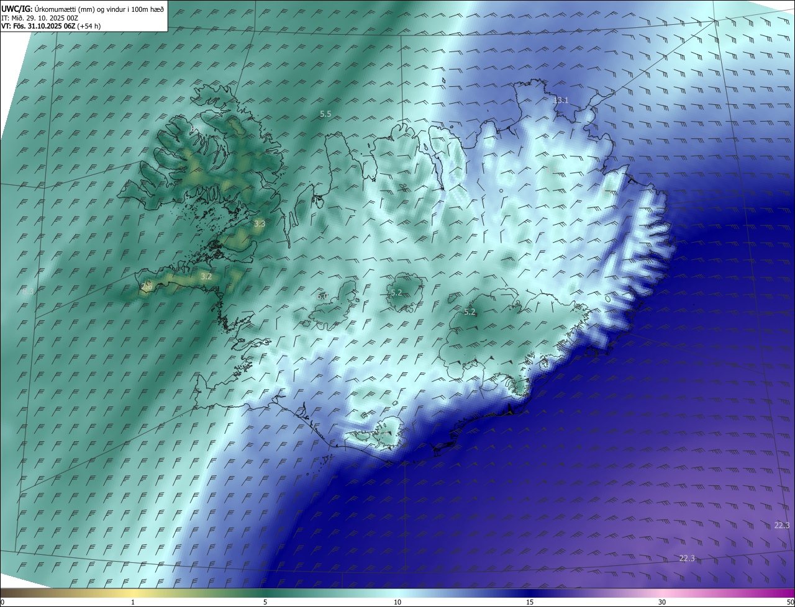Screen dimensions: 795x607
Task: Click the 5.5 value label on the map
Action: [325, 114]
